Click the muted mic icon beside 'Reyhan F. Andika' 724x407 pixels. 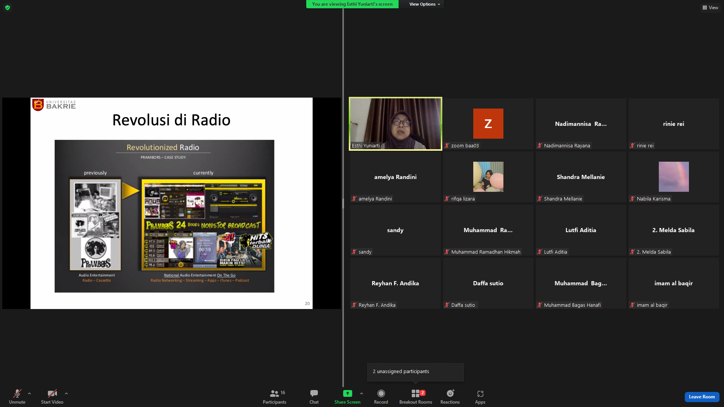pyautogui.click(x=354, y=305)
